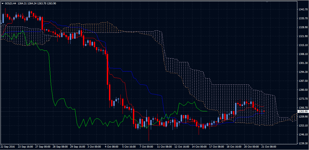The height and width of the screenshot is (150, 309).
Task: Click the 3 Oct 00:00 time label
Action: pos(94,147)
